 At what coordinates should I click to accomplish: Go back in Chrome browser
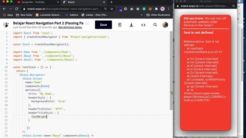click(x=4, y=9)
